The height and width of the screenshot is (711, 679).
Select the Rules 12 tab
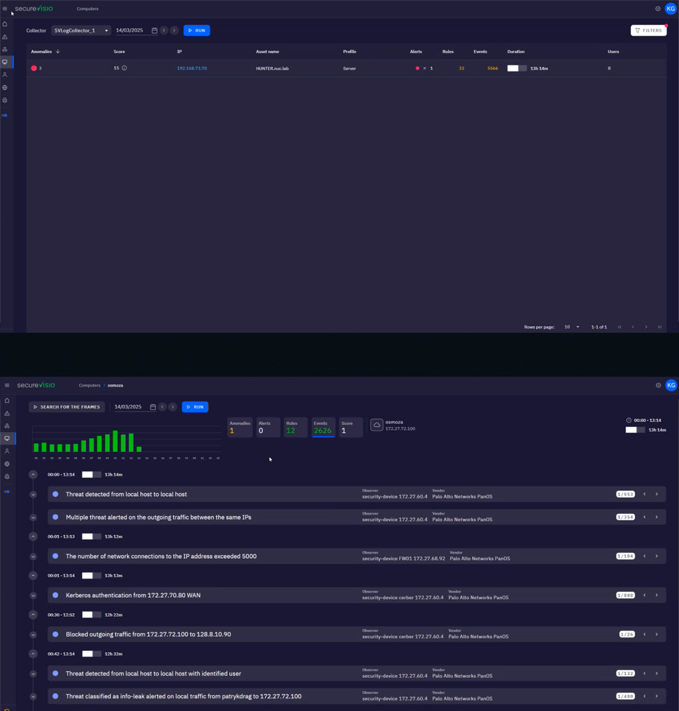click(295, 428)
